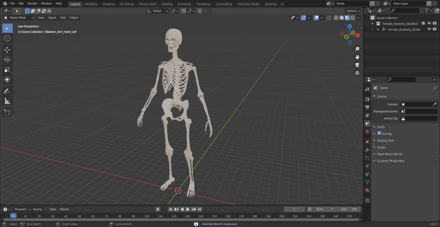Open the Tool properties tab

[367, 89]
